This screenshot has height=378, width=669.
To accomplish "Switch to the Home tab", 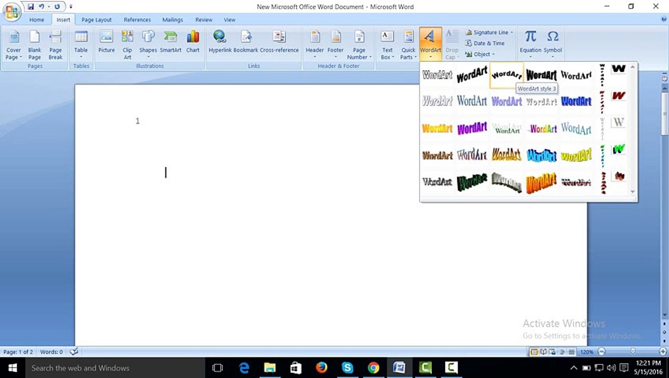I will coord(37,20).
